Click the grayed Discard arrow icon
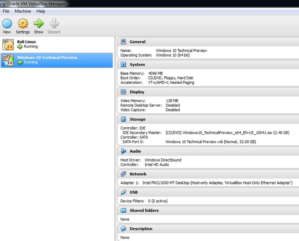299x241 pixels. coord(54,24)
